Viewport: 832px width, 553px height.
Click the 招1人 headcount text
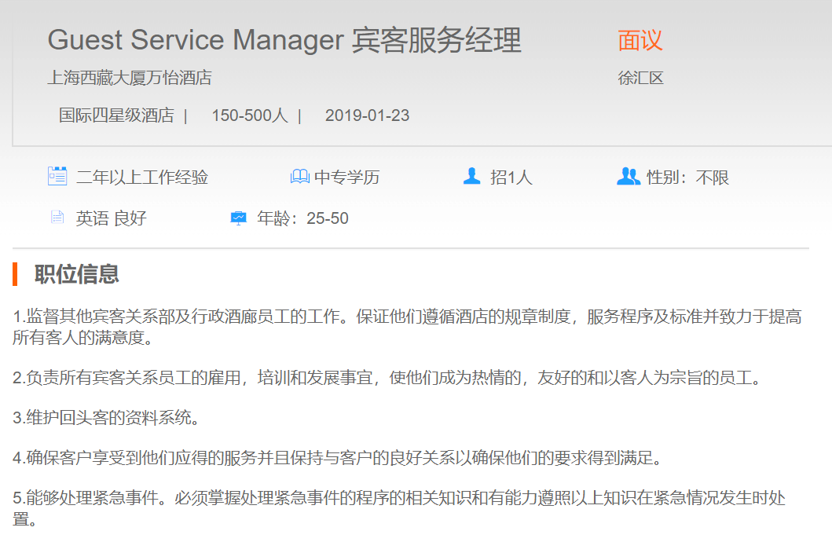511,178
